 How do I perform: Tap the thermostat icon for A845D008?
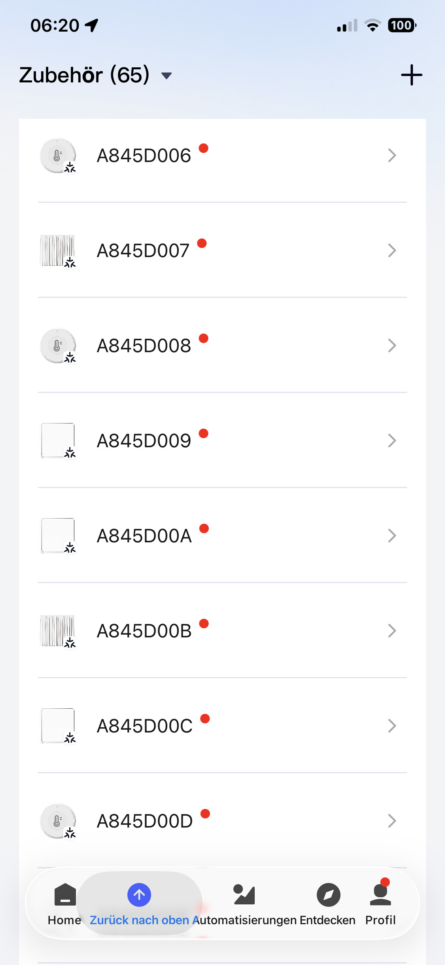pyautogui.click(x=58, y=346)
